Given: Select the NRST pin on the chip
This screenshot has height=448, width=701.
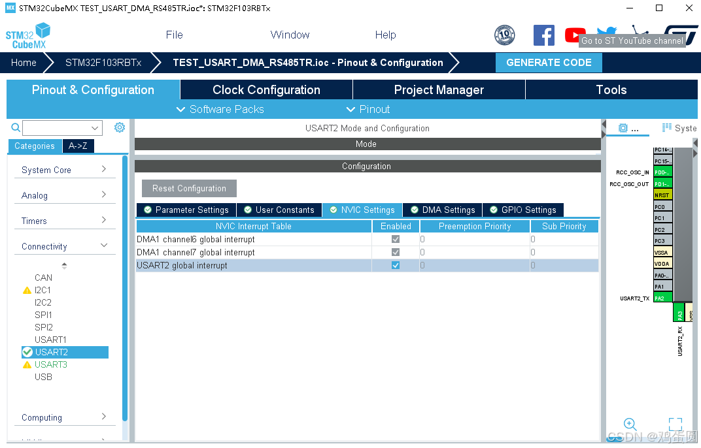Looking at the screenshot, I should point(662,195).
